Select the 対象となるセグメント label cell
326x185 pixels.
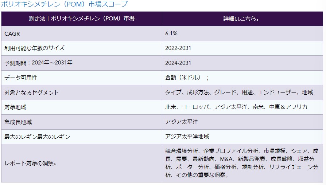pos(32,92)
